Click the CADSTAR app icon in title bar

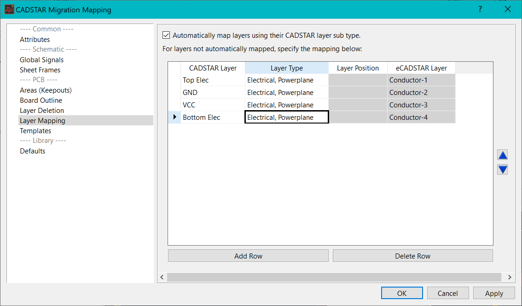[x=9, y=10]
